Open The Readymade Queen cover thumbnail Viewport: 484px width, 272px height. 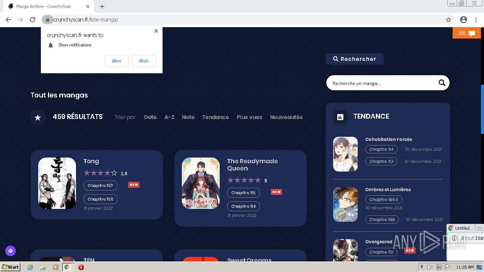coord(201,183)
